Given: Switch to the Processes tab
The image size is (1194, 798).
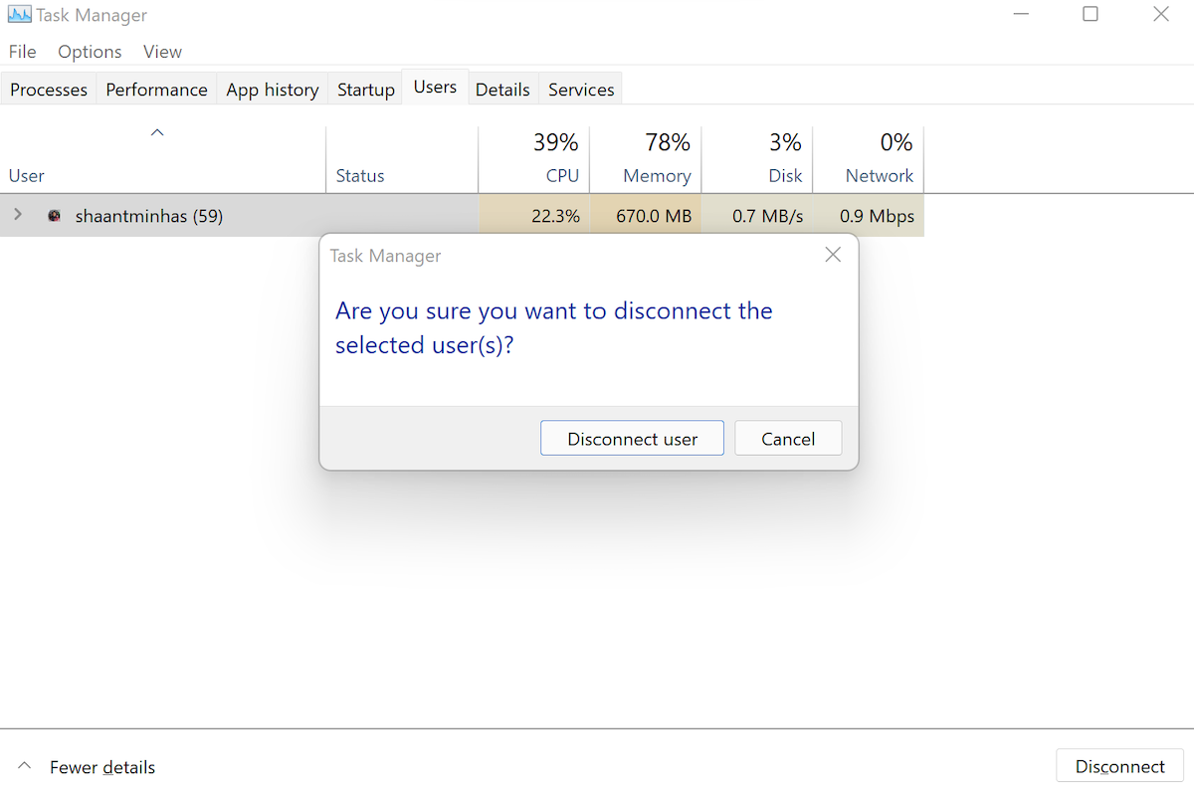Looking at the screenshot, I should coord(49,90).
